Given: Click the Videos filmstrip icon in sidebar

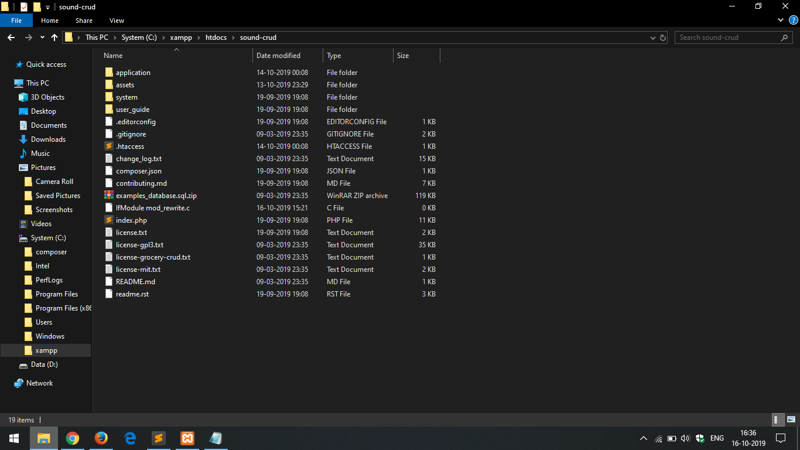Looking at the screenshot, I should [x=23, y=224].
